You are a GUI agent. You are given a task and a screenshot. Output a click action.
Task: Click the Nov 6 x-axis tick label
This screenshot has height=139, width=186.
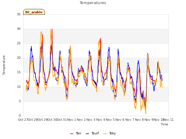click(120, 120)
